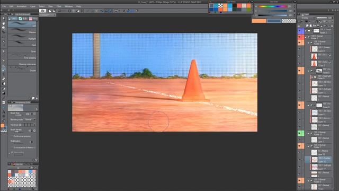Screen dimensions: 339x191
Task: Click the duplicate sub tool icon
Action: coord(33,98)
